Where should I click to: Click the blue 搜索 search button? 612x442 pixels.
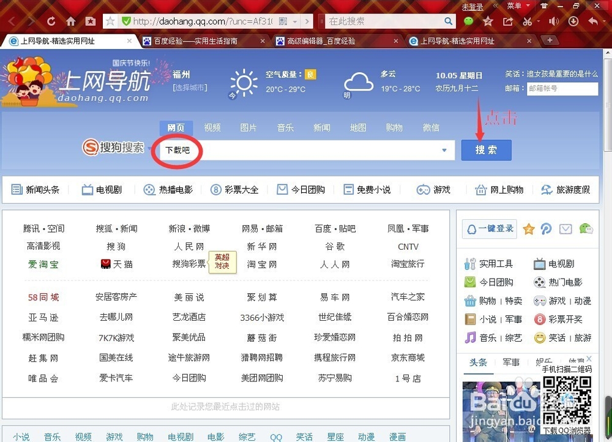[x=486, y=149]
